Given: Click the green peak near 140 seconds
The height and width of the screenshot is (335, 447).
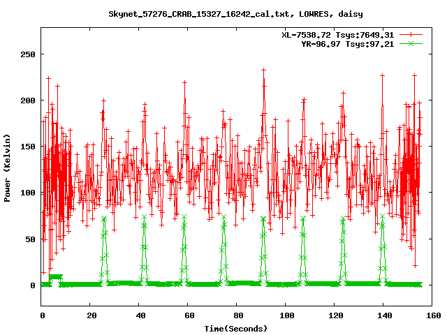Looking at the screenshot, I should pyautogui.click(x=382, y=216).
